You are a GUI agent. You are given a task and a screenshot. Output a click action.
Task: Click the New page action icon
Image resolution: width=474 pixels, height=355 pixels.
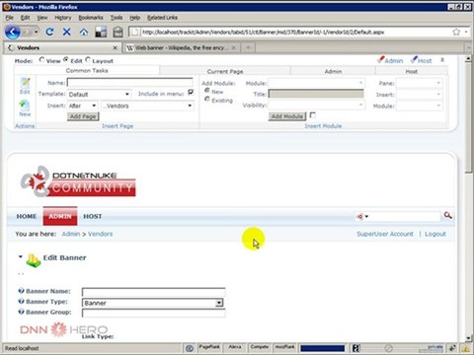pyautogui.click(x=25, y=108)
